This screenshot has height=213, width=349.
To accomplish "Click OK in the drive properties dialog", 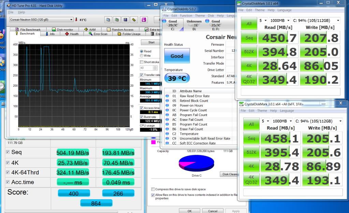I will (x=189, y=211).
